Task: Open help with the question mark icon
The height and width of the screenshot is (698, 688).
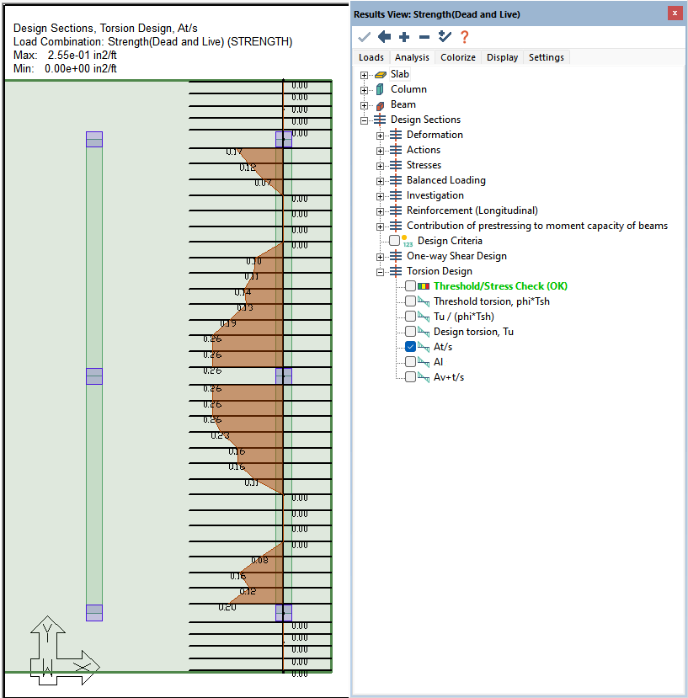Action: [x=464, y=36]
